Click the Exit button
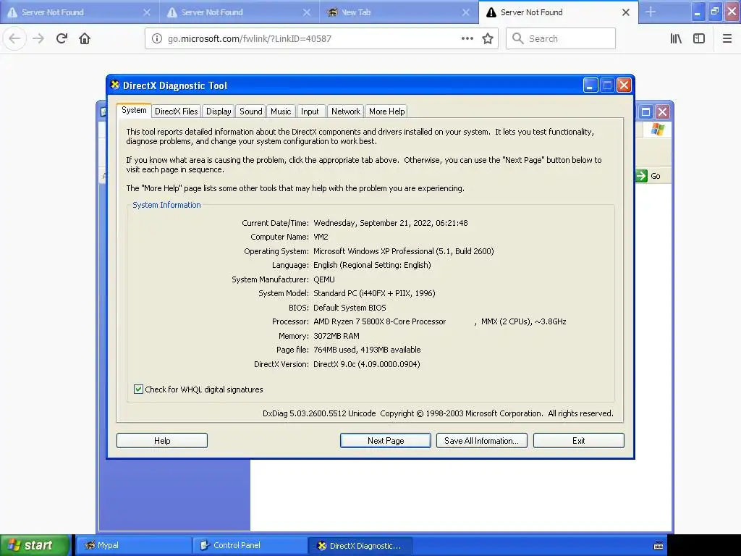The width and height of the screenshot is (741, 556). click(578, 441)
